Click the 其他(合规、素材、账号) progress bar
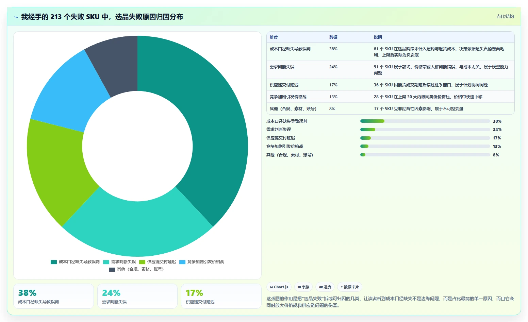The height and width of the screenshot is (322, 528). (425, 155)
